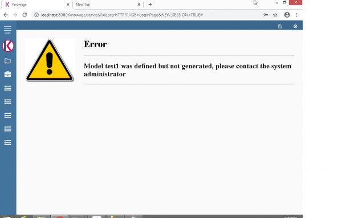Open the folder icon in sidebar
Screen dimensions: 342x218
[x=7, y=61]
